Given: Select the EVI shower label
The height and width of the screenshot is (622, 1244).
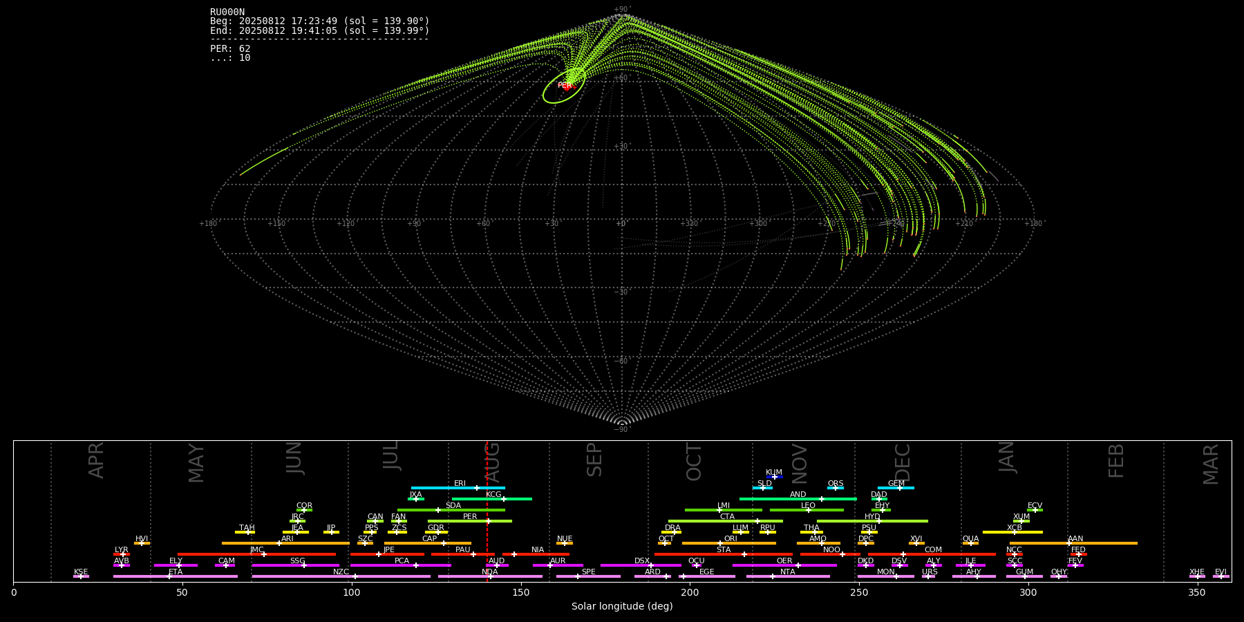Looking at the screenshot, I should pyautogui.click(x=1221, y=572).
